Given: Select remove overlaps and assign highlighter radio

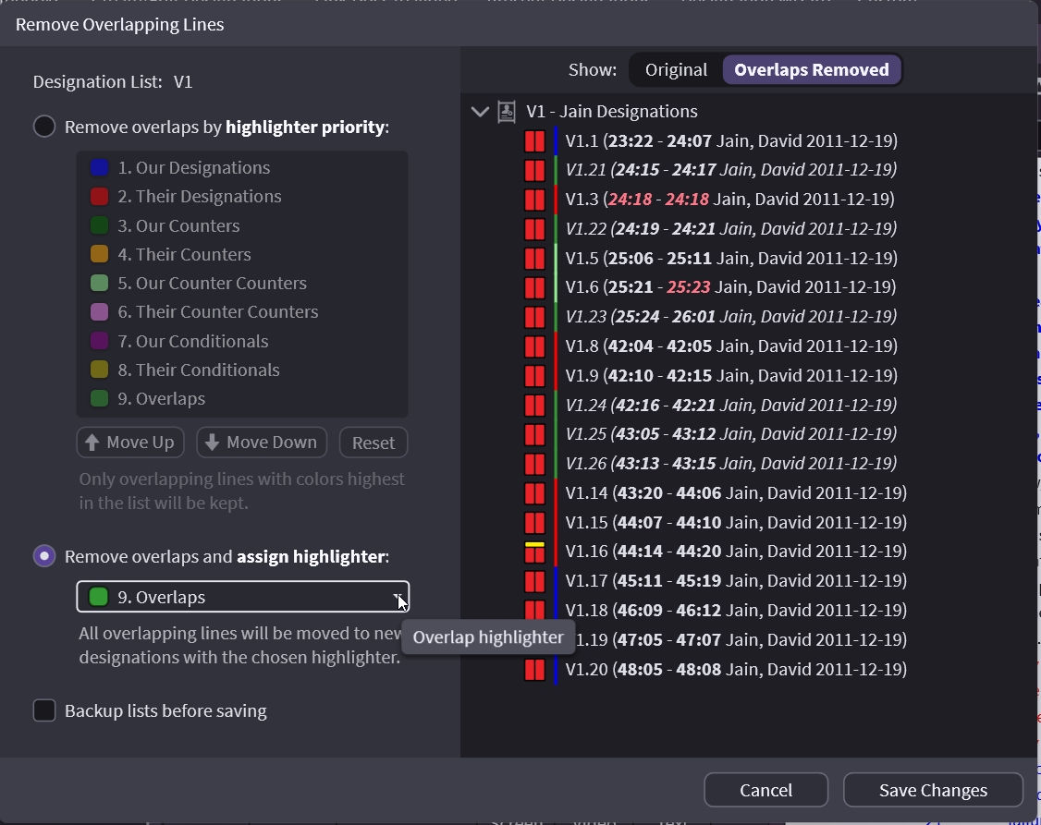Looking at the screenshot, I should (44, 556).
